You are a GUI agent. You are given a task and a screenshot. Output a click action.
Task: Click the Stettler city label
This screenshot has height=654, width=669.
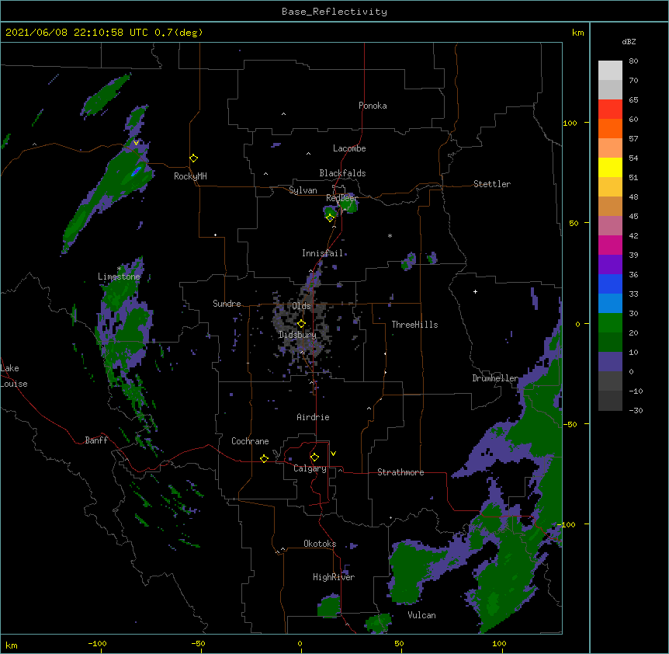point(492,184)
